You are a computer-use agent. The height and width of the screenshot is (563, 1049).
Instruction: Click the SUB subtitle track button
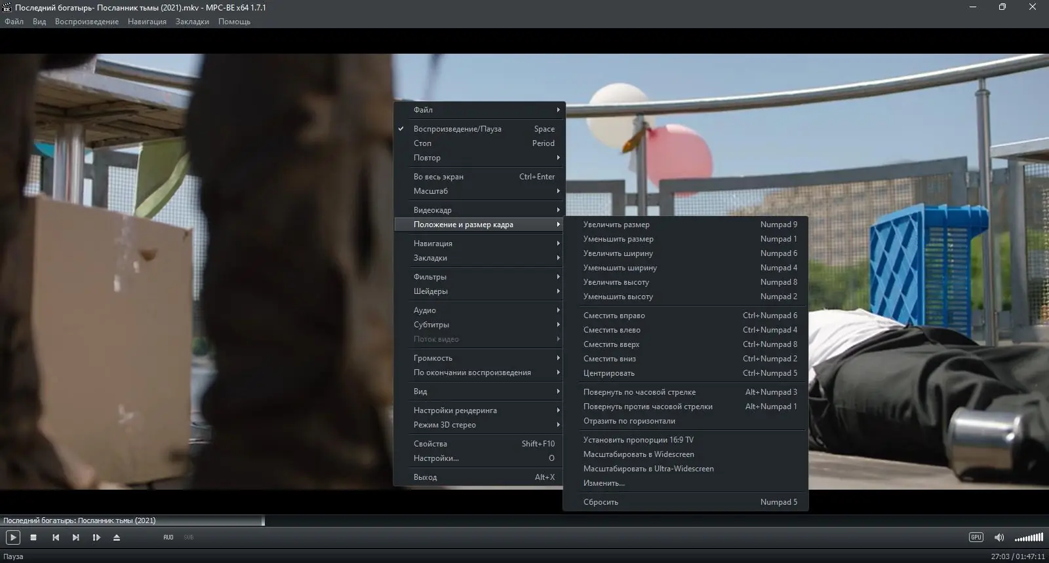pos(189,537)
